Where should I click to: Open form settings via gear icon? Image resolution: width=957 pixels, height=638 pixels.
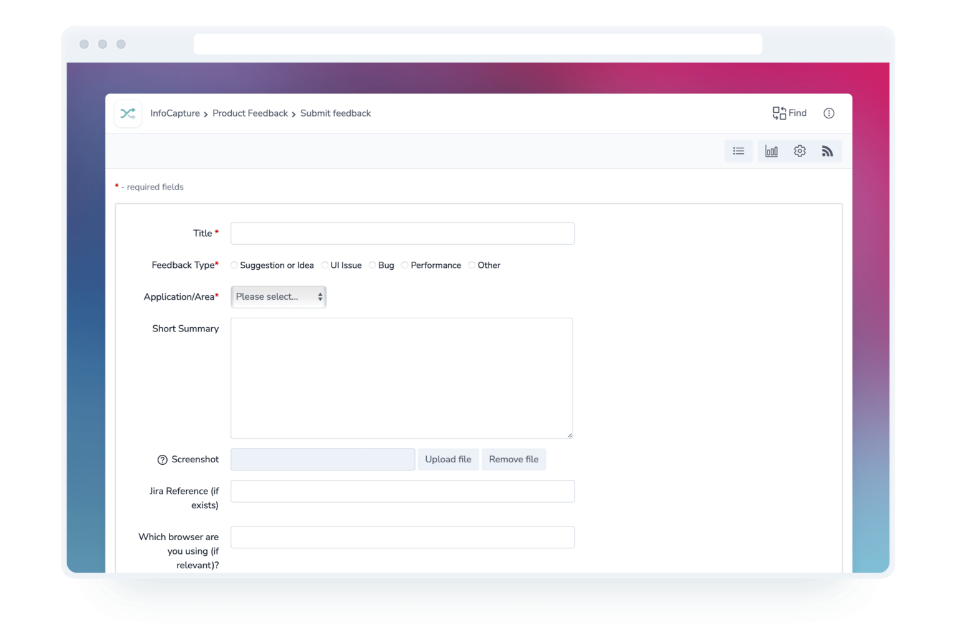click(799, 151)
